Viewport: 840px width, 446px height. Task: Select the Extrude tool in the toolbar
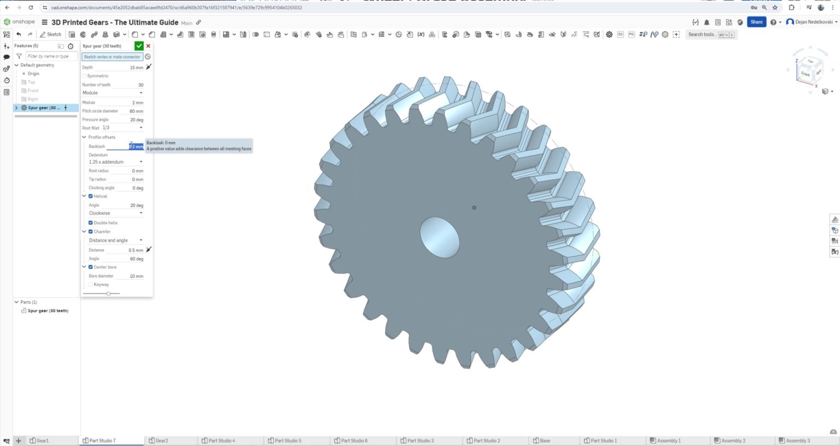pyautogui.click(x=72, y=34)
